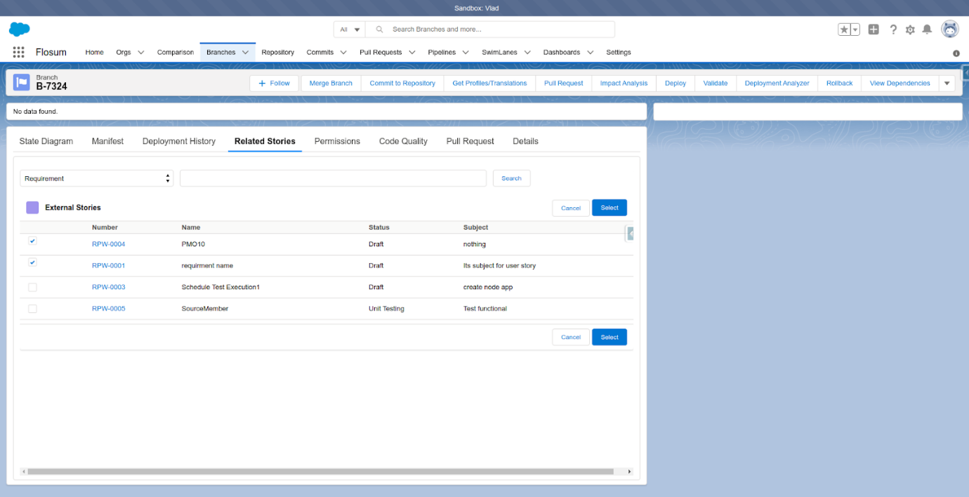Click the Salesforce help question mark icon
This screenshot has width=969, height=497.
click(893, 29)
